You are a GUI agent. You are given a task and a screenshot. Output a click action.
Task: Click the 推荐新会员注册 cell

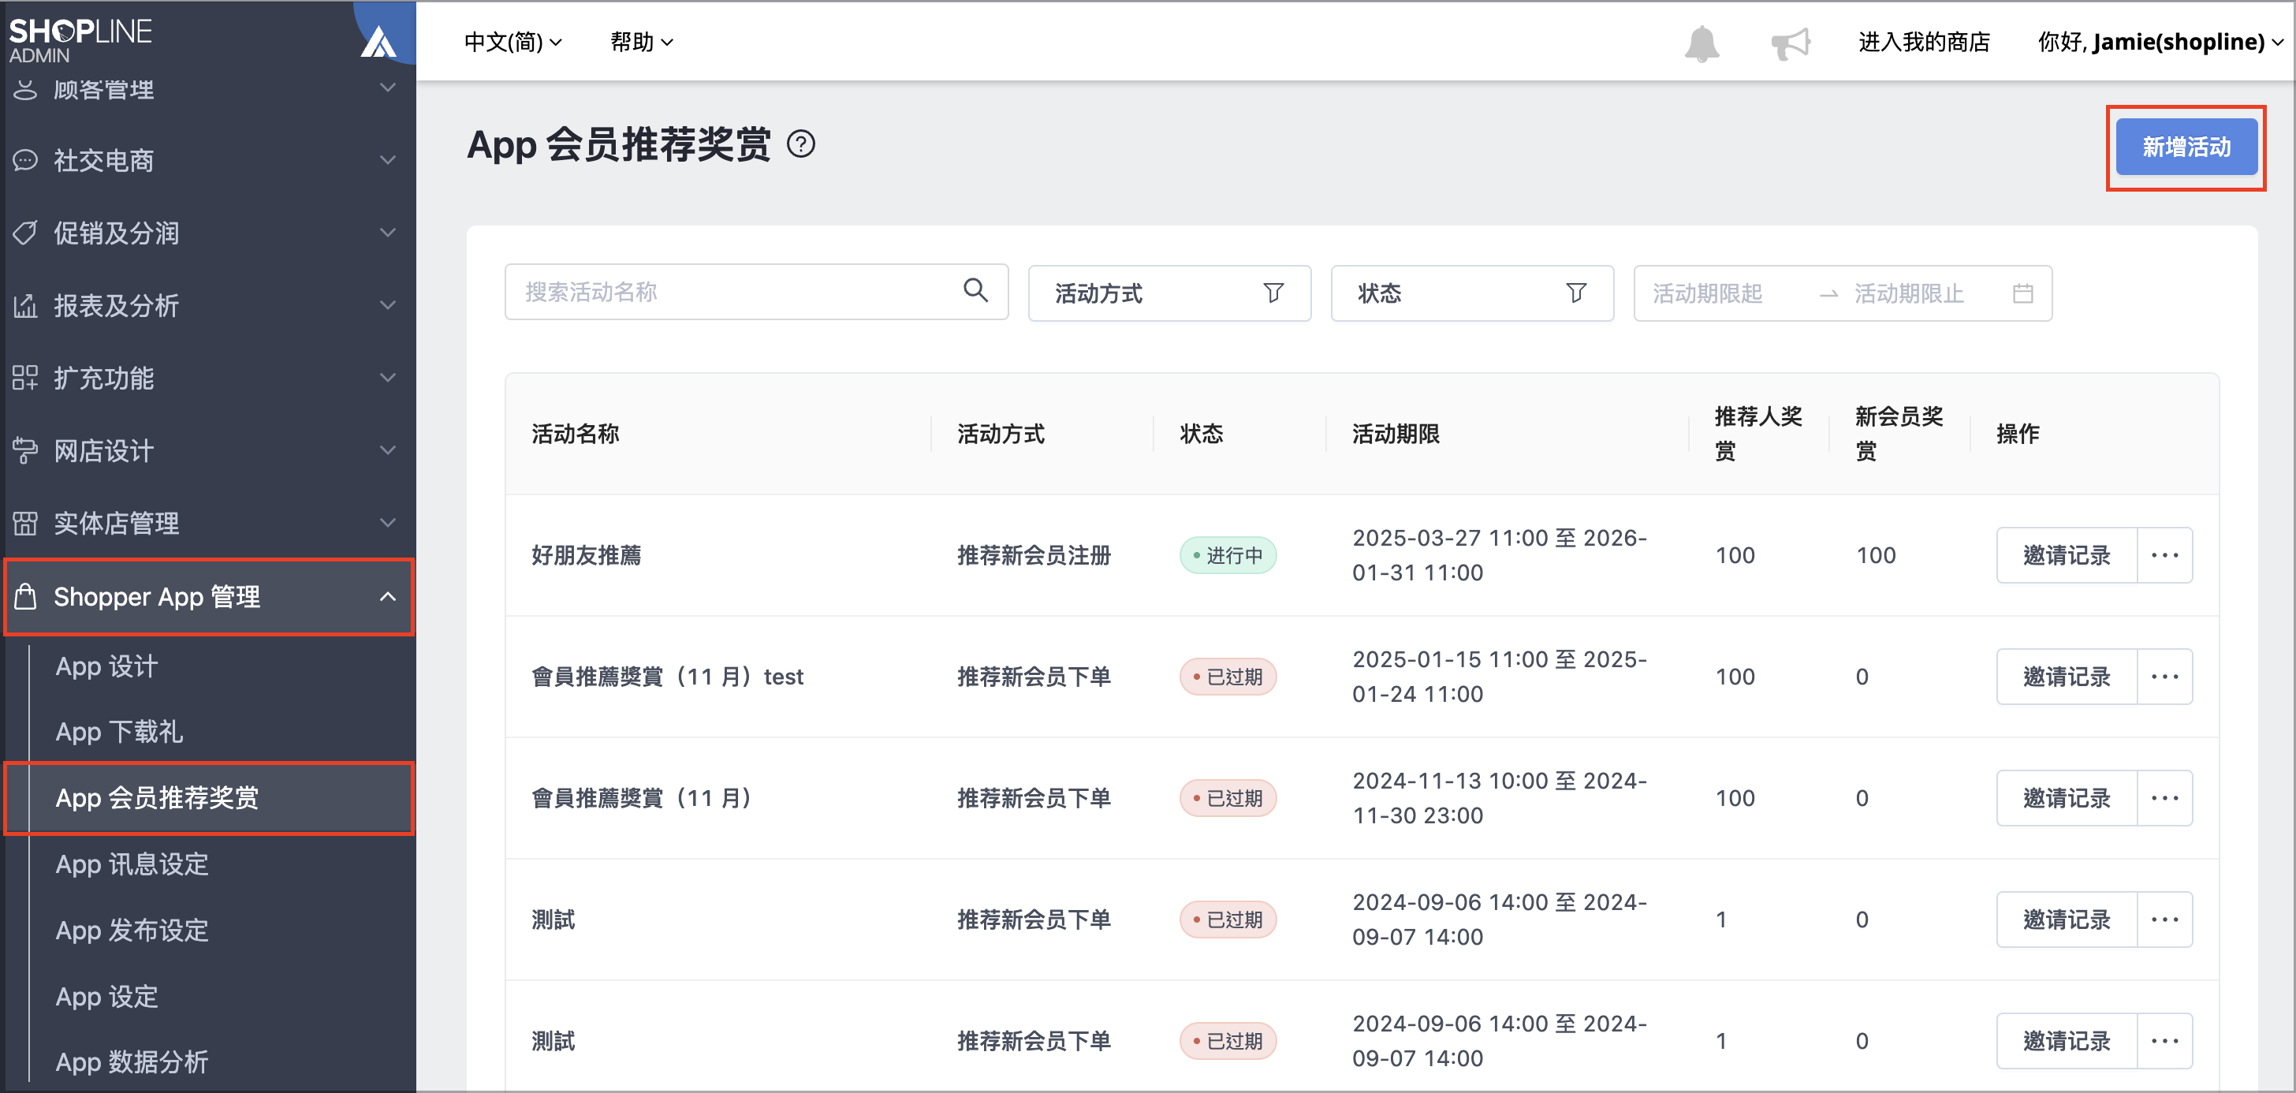click(x=1033, y=555)
